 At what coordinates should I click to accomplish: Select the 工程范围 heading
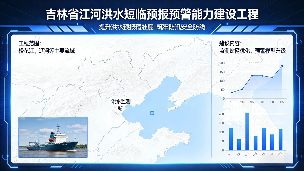(30, 43)
